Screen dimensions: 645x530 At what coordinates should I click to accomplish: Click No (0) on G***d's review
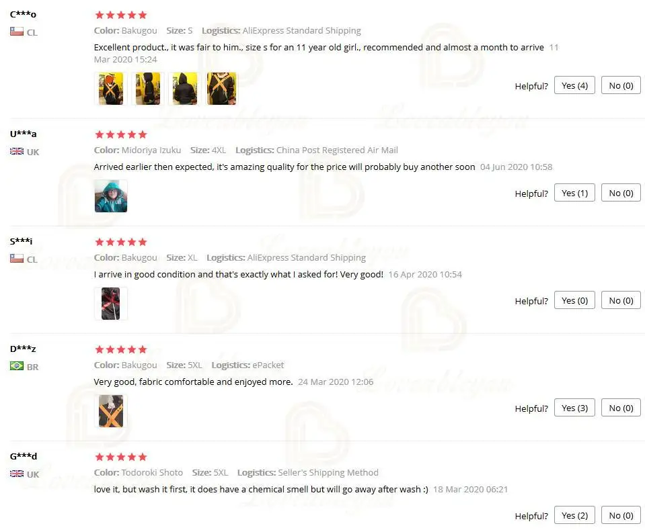tap(621, 515)
